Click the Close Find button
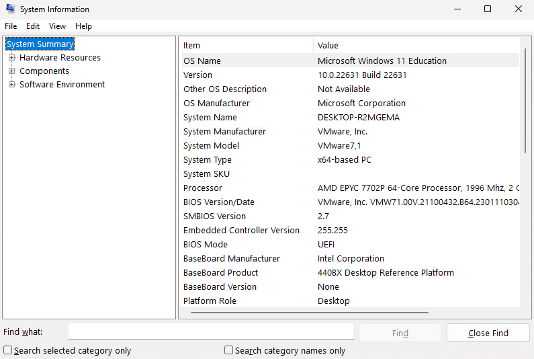This screenshot has width=534, height=359. click(488, 333)
